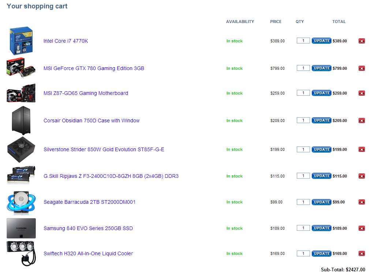370x275 pixels.
Task: Focus quantity field for MSI GeForce GTX 780
Action: tap(303, 68)
